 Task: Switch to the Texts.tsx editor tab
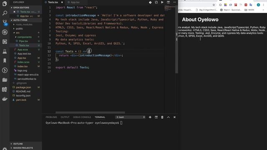tap(53, 2)
